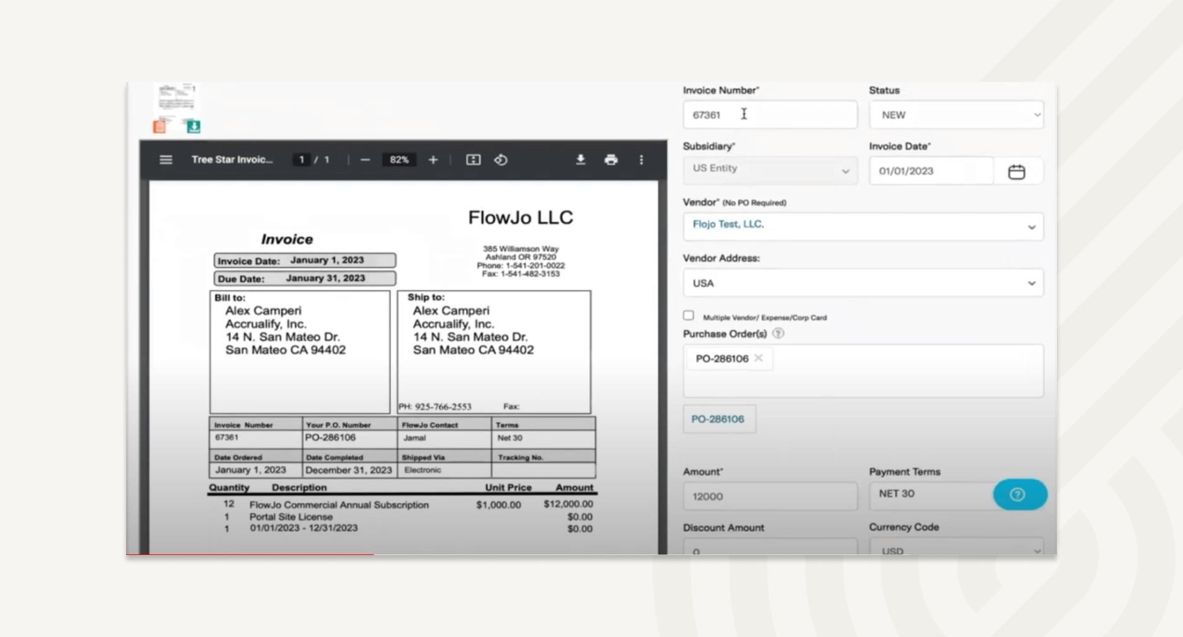This screenshot has width=1183, height=637.
Task: Click the Amount field 12000
Action: click(770, 496)
